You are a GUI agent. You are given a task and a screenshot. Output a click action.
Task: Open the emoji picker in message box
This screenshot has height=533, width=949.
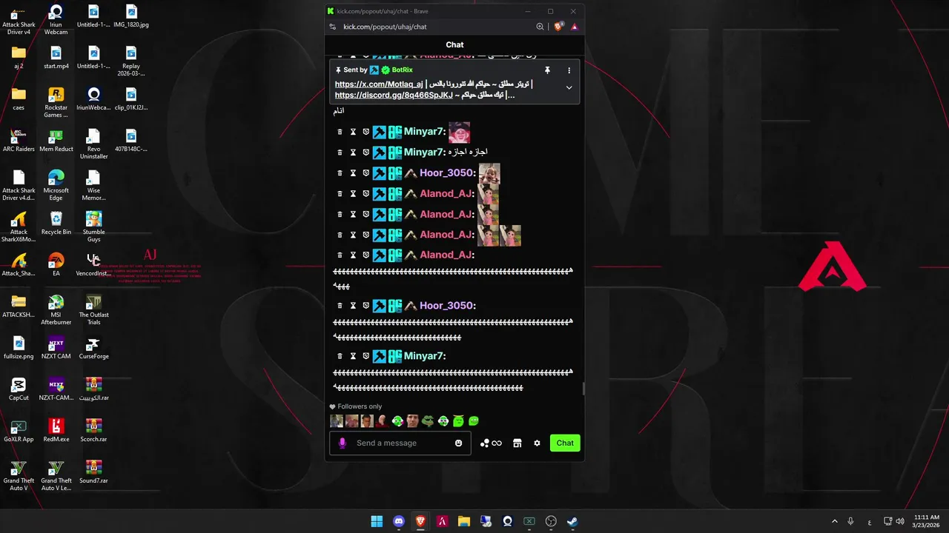point(458,443)
